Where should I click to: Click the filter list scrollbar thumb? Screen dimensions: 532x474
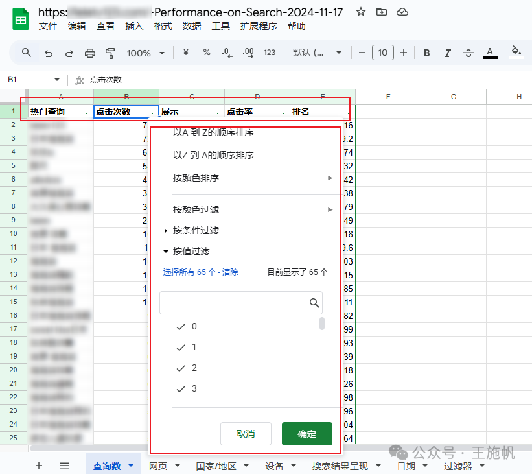(322, 324)
